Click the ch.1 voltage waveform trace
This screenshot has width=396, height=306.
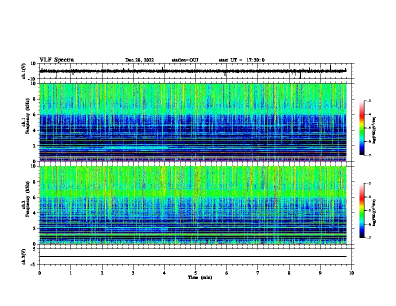[193, 71]
